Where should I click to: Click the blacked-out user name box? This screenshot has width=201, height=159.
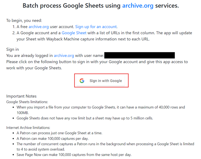tap(139, 55)
